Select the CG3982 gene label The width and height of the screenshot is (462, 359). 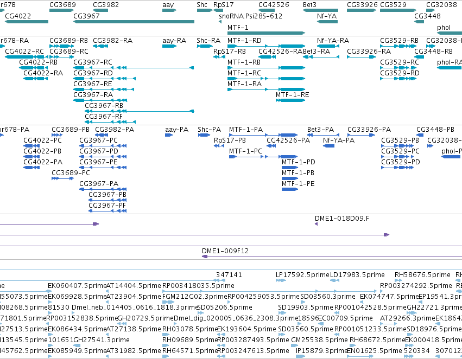pyautogui.click(x=106, y=5)
